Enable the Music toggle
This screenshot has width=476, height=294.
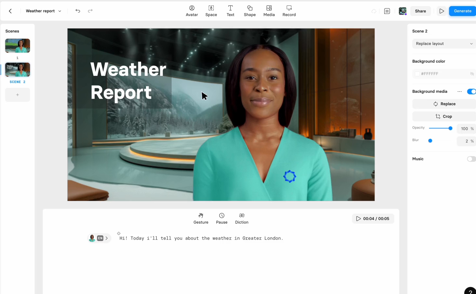pyautogui.click(x=471, y=159)
